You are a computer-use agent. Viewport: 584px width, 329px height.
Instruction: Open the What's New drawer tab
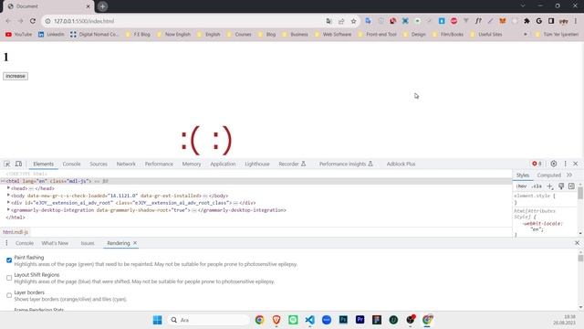point(55,243)
